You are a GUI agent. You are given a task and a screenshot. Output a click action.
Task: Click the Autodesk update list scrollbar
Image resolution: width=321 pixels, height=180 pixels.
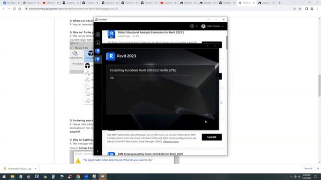pyautogui.click(x=227, y=42)
